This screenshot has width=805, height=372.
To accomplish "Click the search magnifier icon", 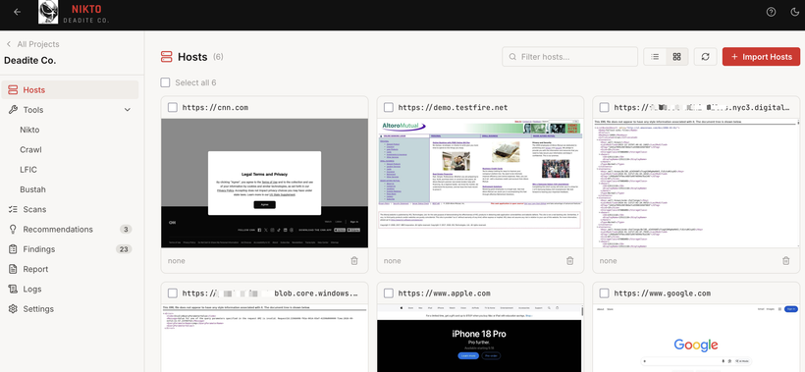I will click(x=512, y=57).
